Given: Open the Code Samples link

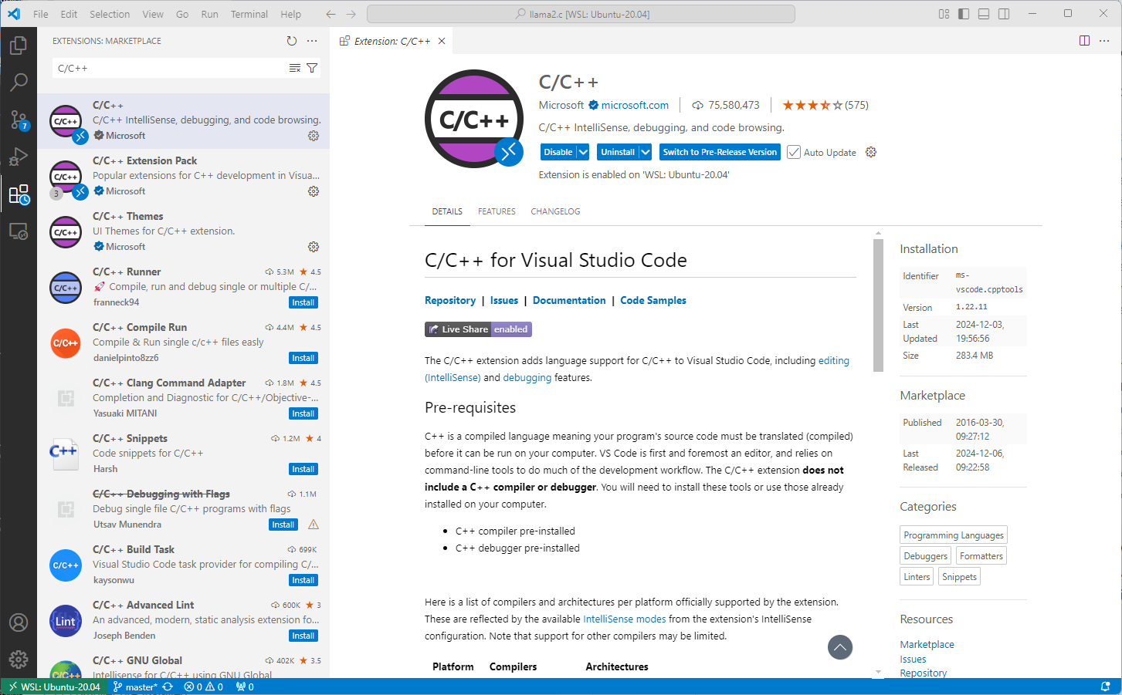Looking at the screenshot, I should [653, 300].
